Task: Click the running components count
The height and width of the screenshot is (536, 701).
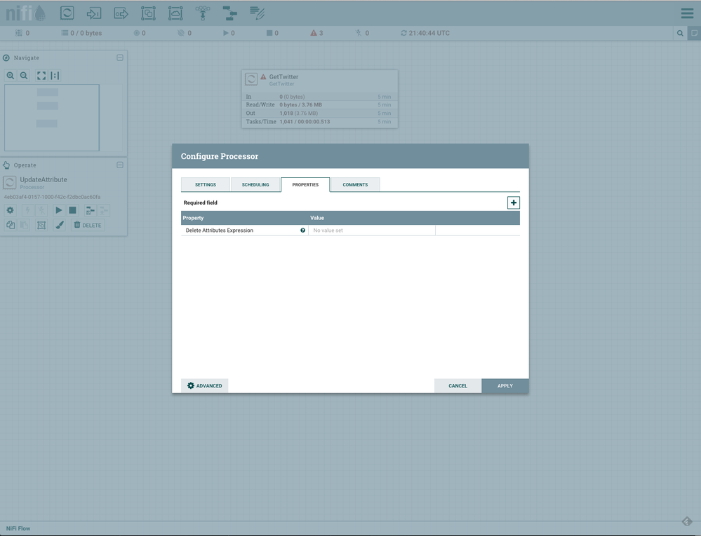Action: 229,33
